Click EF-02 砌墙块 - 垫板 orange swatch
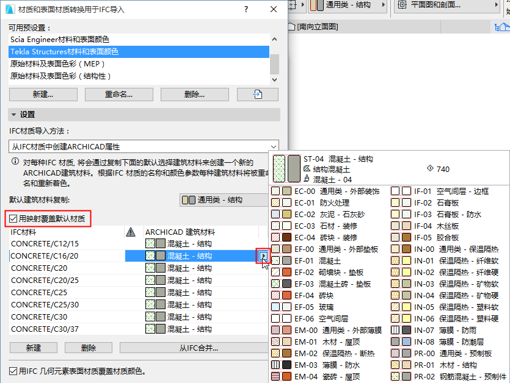The width and height of the screenshot is (510, 383). tap(286, 272)
